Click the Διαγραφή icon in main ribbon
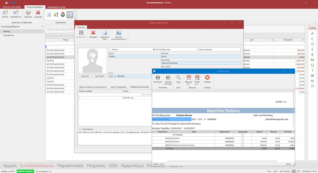318x173 pixels. [38, 13]
